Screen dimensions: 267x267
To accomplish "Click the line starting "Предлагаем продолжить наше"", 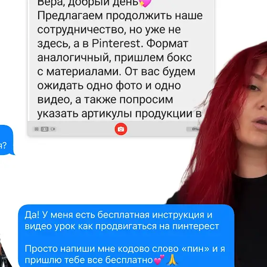I will pos(120,16).
